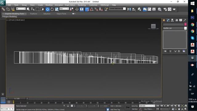Image resolution: width=197 pixels, height=111 pixels.
Task: Open the reference coordinate system View dropdown
Action: point(64,9)
